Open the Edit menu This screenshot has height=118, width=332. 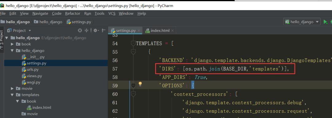click(x=13, y=13)
